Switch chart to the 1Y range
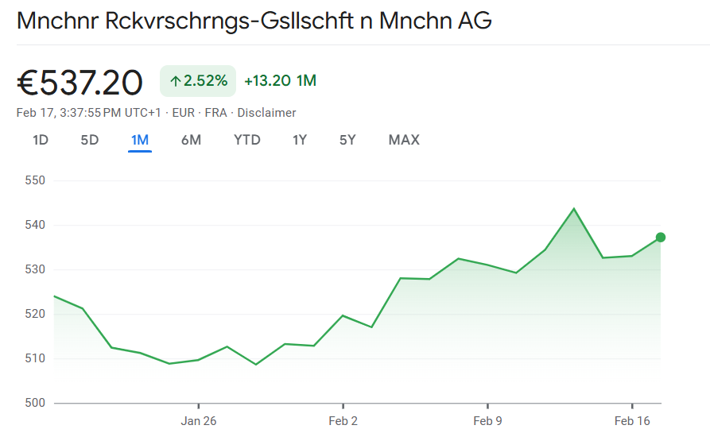Viewport: 710px width, 433px height. 300,141
